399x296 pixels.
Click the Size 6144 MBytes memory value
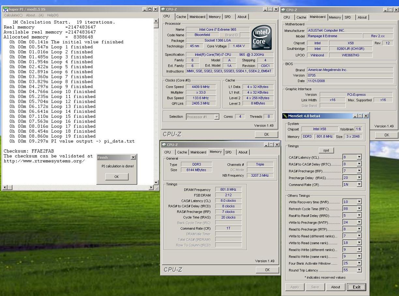[x=196, y=170]
